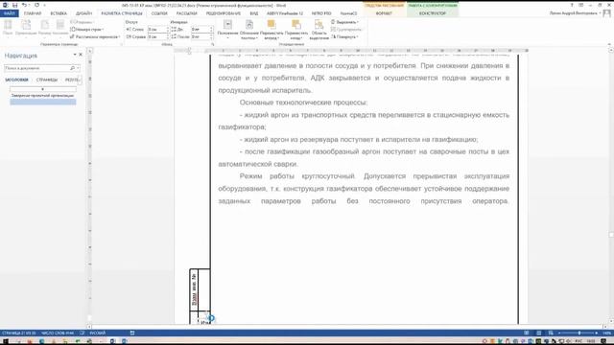Click Отступ Слева indent value field
Viewport: 614px width, 345px height.
coord(158,30)
